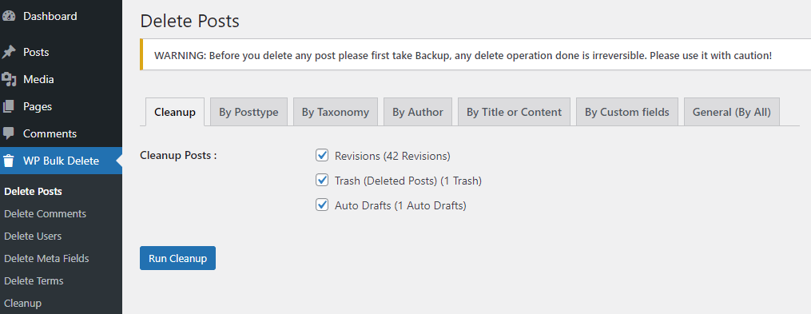Viewport: 811px width, 314px height.
Task: Click the Cleanup Posts : field label
Action: coord(178,155)
